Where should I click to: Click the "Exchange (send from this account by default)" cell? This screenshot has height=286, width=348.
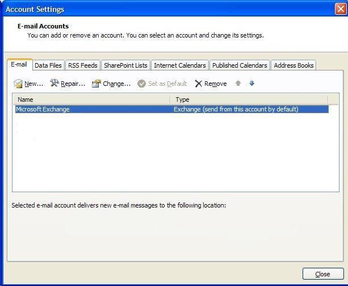(236, 109)
